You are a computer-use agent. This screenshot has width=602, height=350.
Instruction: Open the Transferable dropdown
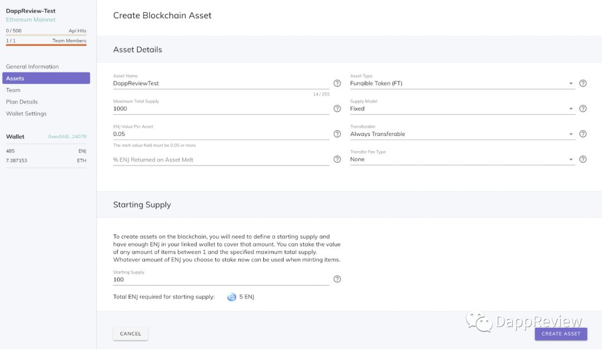pyautogui.click(x=462, y=134)
